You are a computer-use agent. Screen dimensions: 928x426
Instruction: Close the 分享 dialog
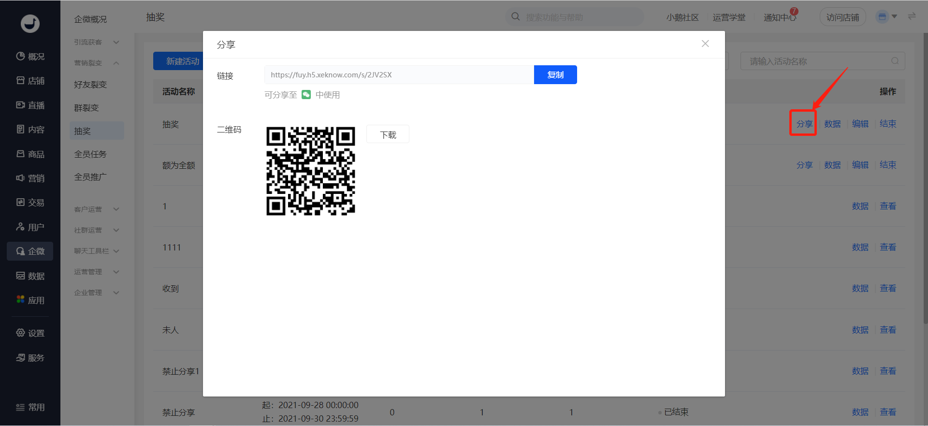point(705,44)
